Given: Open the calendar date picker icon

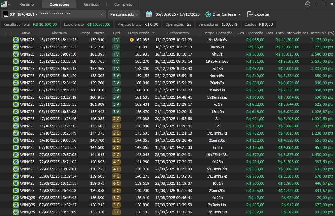Looking at the screenshot, I should (149, 14).
